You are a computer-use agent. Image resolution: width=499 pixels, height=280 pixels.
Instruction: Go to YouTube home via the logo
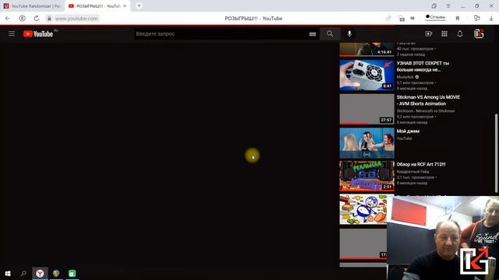pos(38,33)
